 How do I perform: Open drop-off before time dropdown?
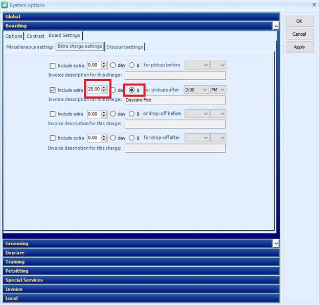coord(197,113)
